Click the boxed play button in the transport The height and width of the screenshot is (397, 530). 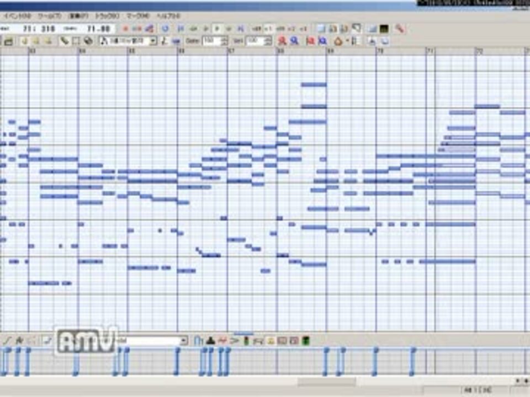[217, 29]
